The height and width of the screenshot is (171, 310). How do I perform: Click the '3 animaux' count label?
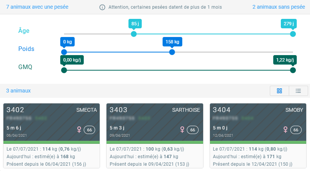(19, 91)
